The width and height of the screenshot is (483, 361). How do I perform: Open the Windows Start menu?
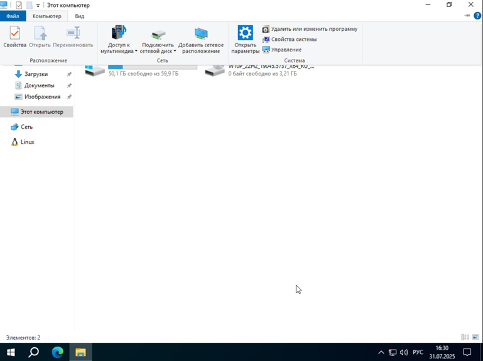point(11,352)
